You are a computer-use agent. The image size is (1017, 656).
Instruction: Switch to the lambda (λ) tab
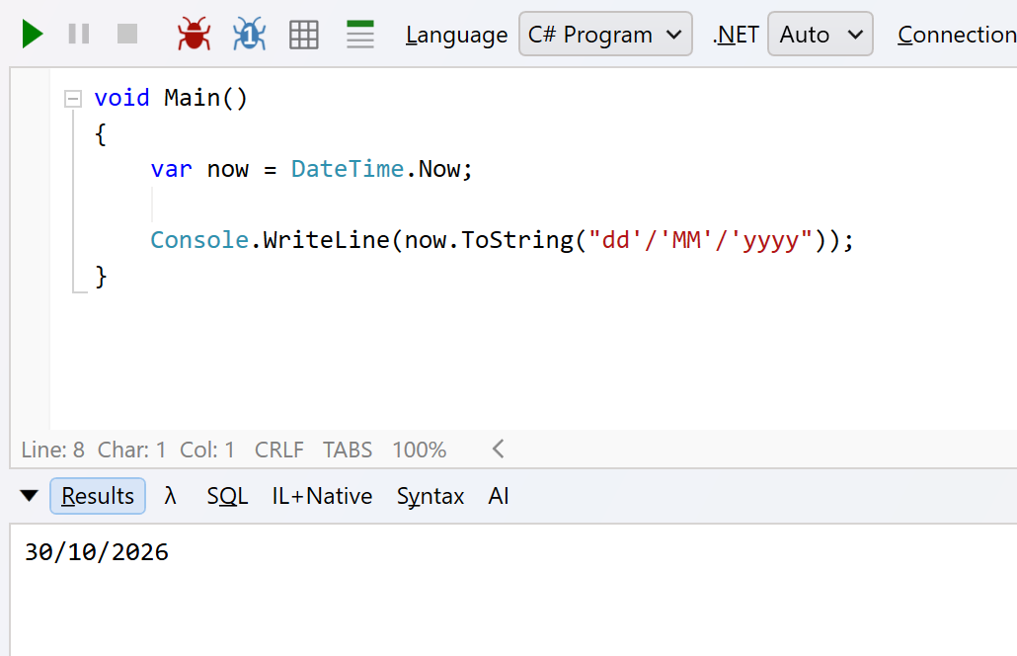click(170, 496)
